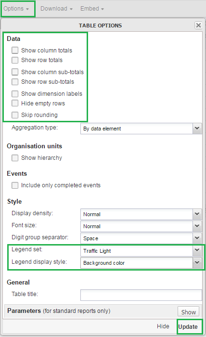
Task: Expand the Digit group separator dropdown
Action: pos(197,238)
